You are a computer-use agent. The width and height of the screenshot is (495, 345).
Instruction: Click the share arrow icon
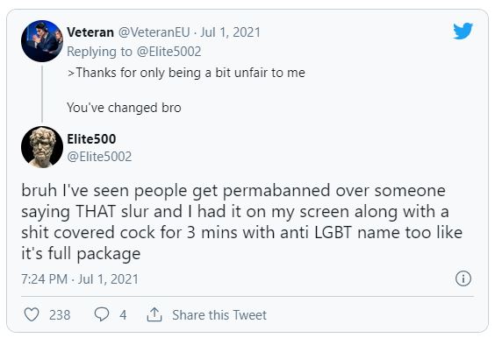[x=154, y=314]
